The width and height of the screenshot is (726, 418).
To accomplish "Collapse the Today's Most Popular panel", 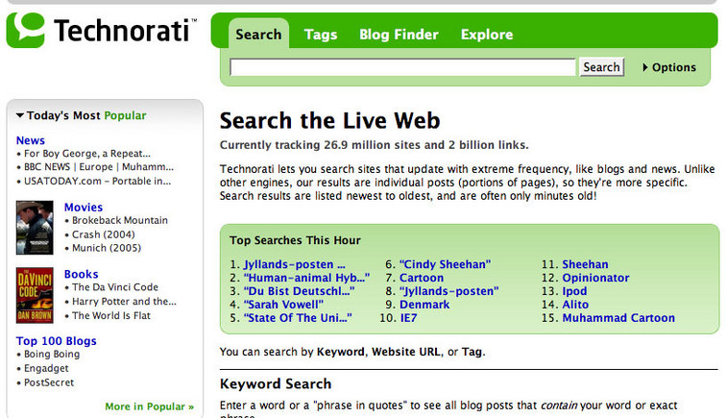I will [x=19, y=115].
